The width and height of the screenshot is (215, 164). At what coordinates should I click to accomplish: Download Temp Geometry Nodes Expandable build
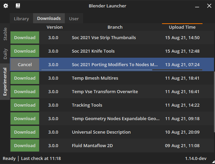pos(25,118)
